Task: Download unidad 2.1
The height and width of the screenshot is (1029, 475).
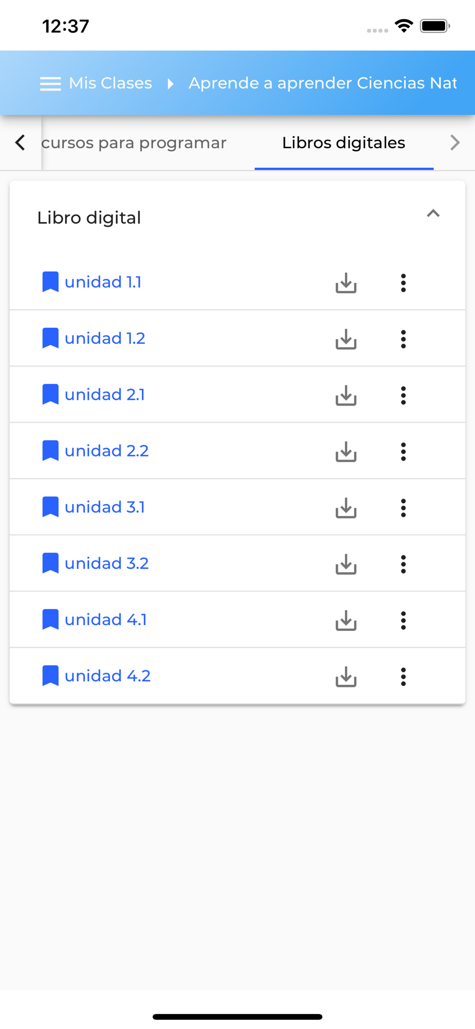Action: [x=346, y=396]
